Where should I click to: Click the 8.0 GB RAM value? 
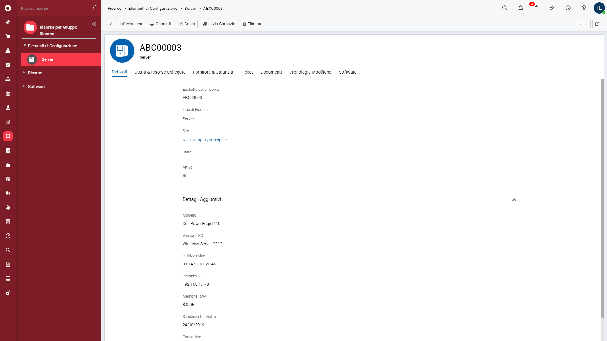point(188,305)
